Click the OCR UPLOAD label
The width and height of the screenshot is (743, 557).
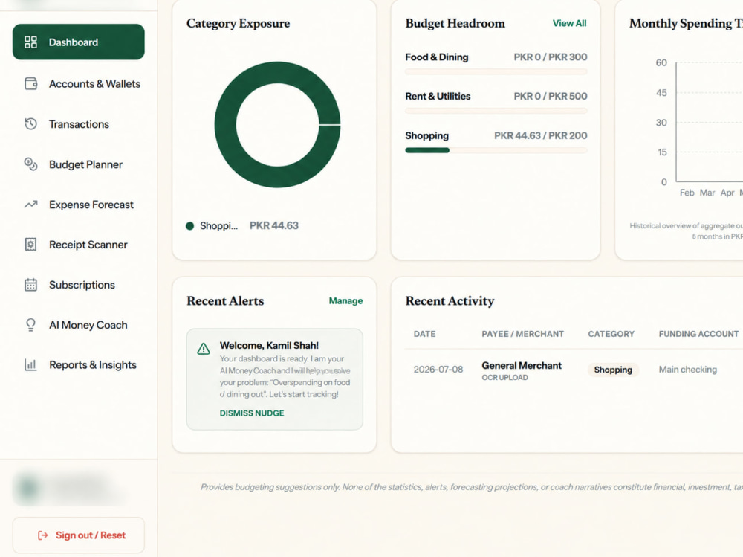(x=504, y=378)
